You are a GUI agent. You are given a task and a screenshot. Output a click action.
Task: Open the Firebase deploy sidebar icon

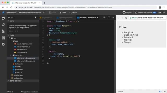[3, 31]
